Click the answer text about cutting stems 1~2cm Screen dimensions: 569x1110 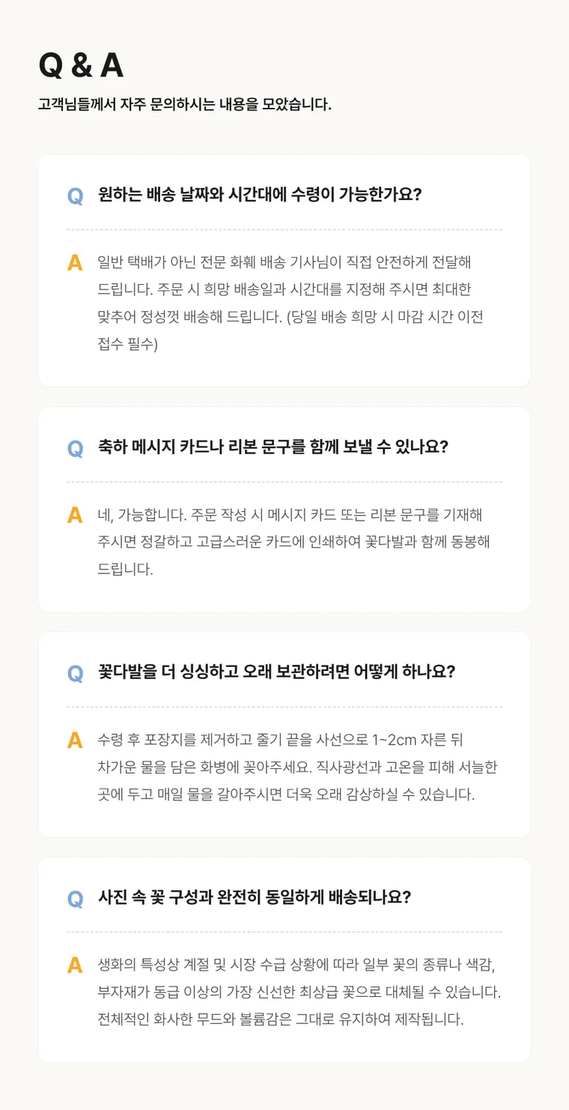[x=297, y=767]
